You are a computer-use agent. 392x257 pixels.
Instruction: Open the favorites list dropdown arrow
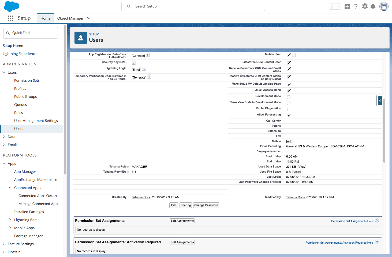pyautogui.click(x=338, y=7)
